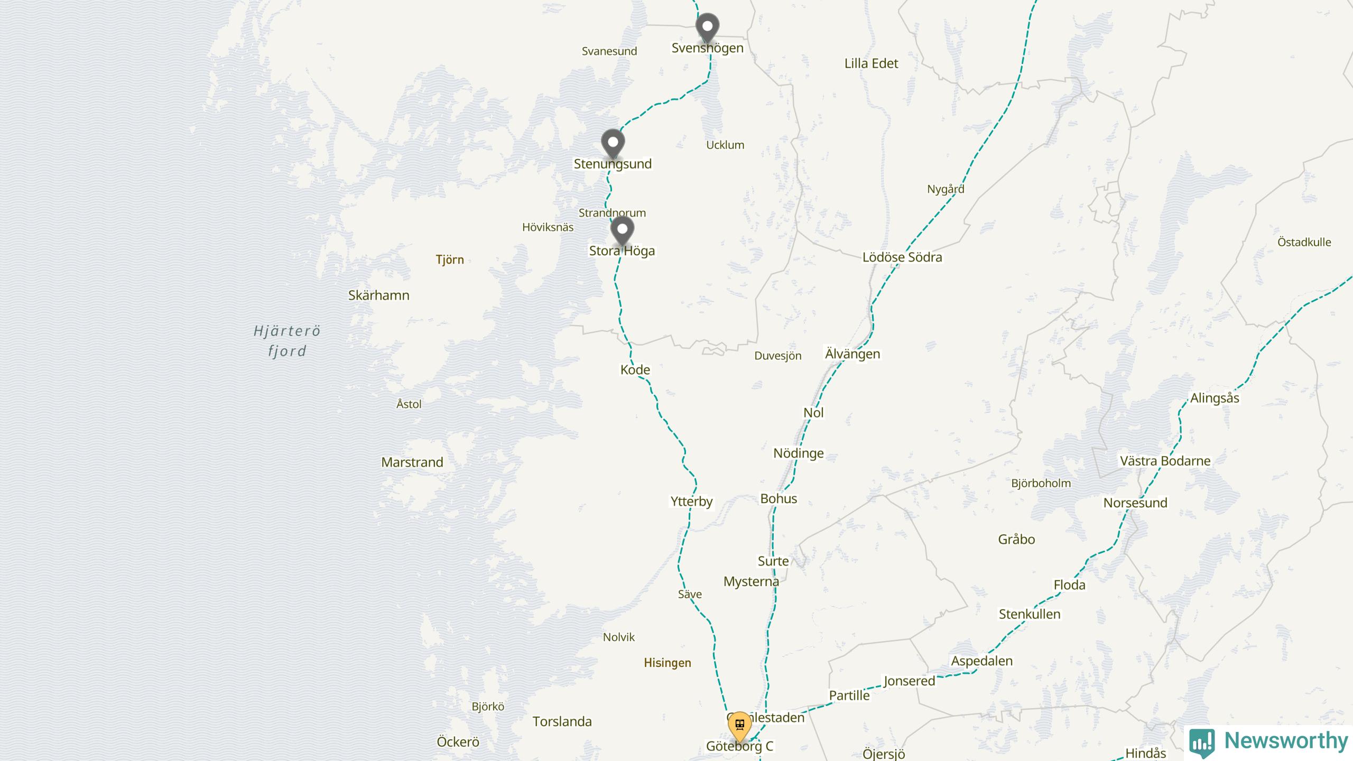Click the Kode station label
This screenshot has height=761, width=1353.
pos(635,370)
